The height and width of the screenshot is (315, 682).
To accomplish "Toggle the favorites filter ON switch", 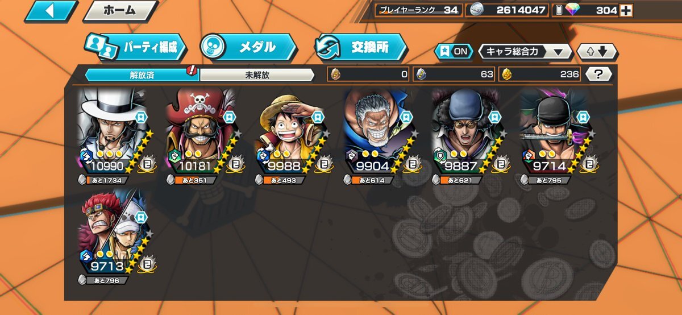I will [454, 52].
